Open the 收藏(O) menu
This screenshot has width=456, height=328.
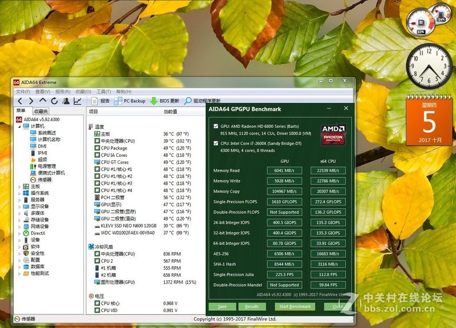tap(83, 92)
